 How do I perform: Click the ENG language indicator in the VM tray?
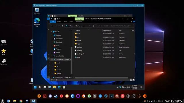[x=129, y=87]
